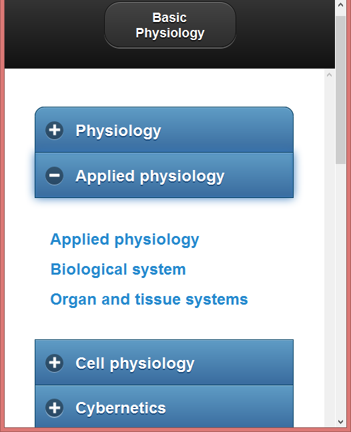Click the outer vertical scrollbar thumb

click(x=340, y=90)
